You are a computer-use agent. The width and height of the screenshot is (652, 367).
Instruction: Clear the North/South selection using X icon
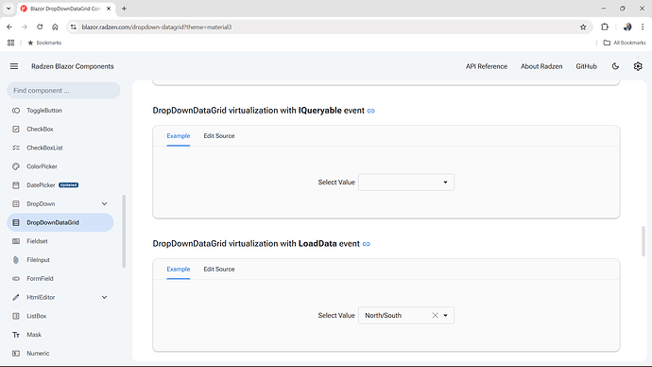point(435,315)
